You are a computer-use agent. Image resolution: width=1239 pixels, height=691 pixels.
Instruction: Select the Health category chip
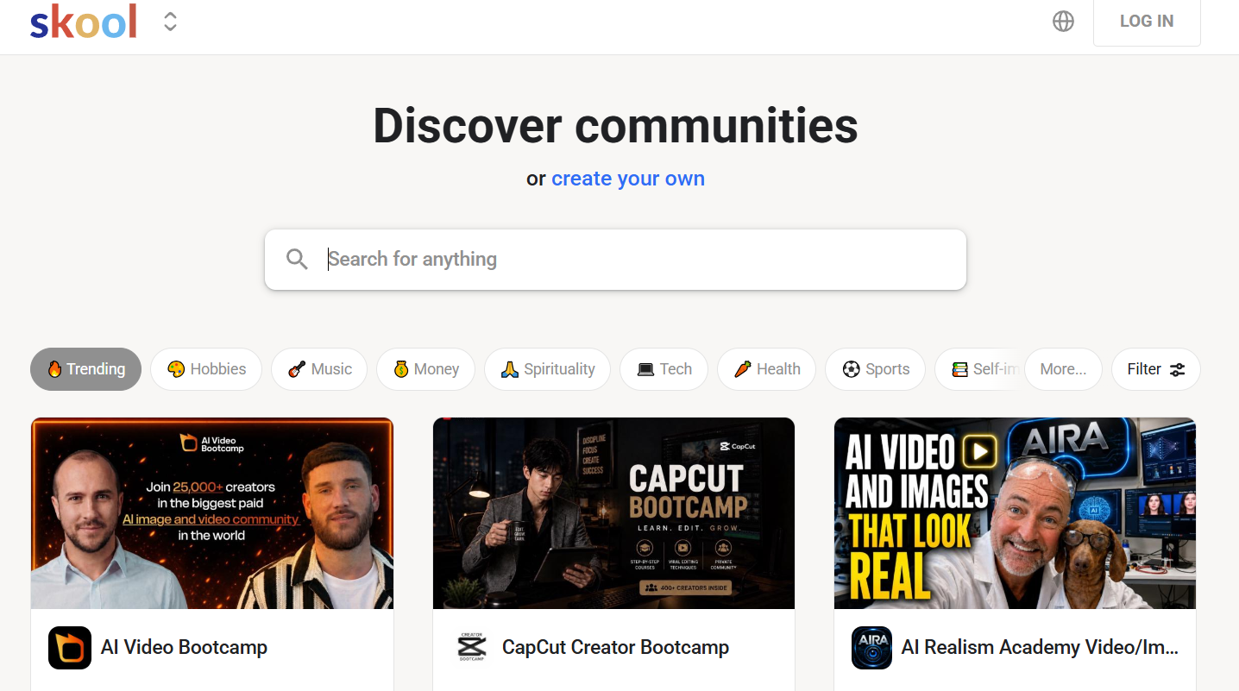[x=766, y=369]
